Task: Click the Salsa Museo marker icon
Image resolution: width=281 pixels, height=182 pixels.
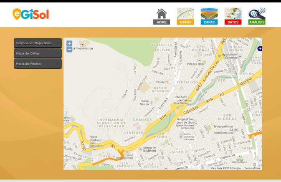Action: tap(152, 102)
